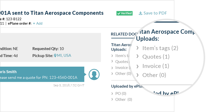Image resolution: width=207 pixels, height=112 pixels.
Task: Expand the PO (0) row under Uploaded by ePlane
Action: (x=119, y=94)
